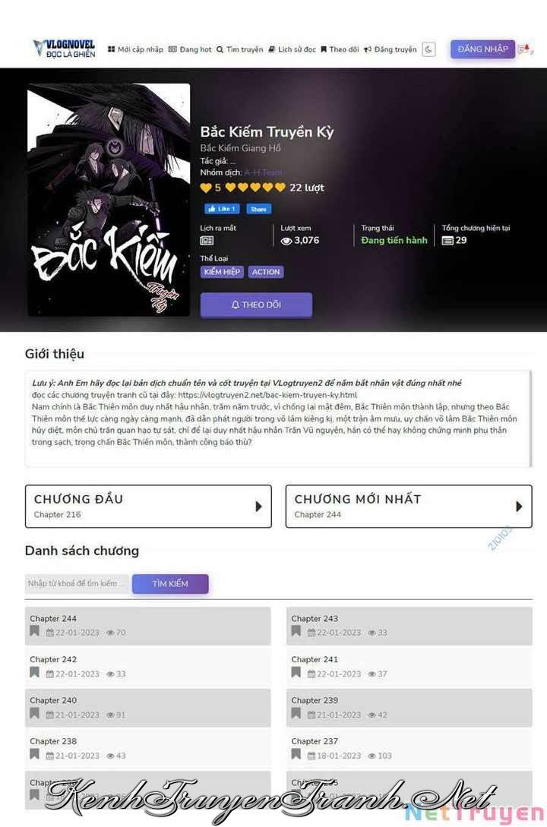547x827 pixels.
Task: Click the Facebook Share button
Action: point(258,209)
